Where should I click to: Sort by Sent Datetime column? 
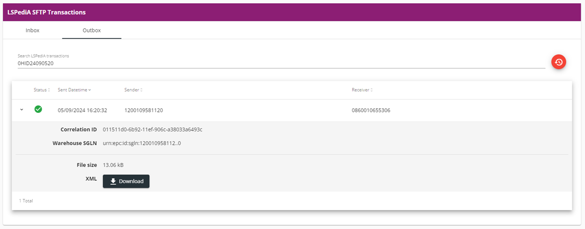(x=74, y=90)
